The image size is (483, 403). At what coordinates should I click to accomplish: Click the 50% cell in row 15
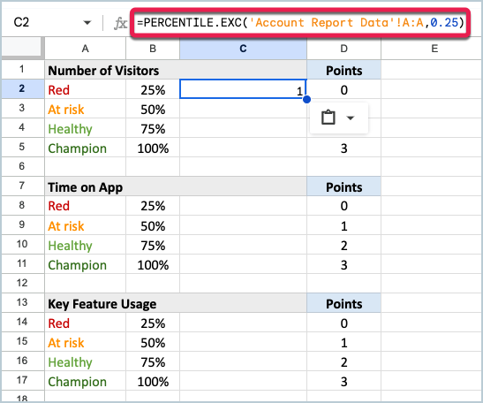pos(153,343)
